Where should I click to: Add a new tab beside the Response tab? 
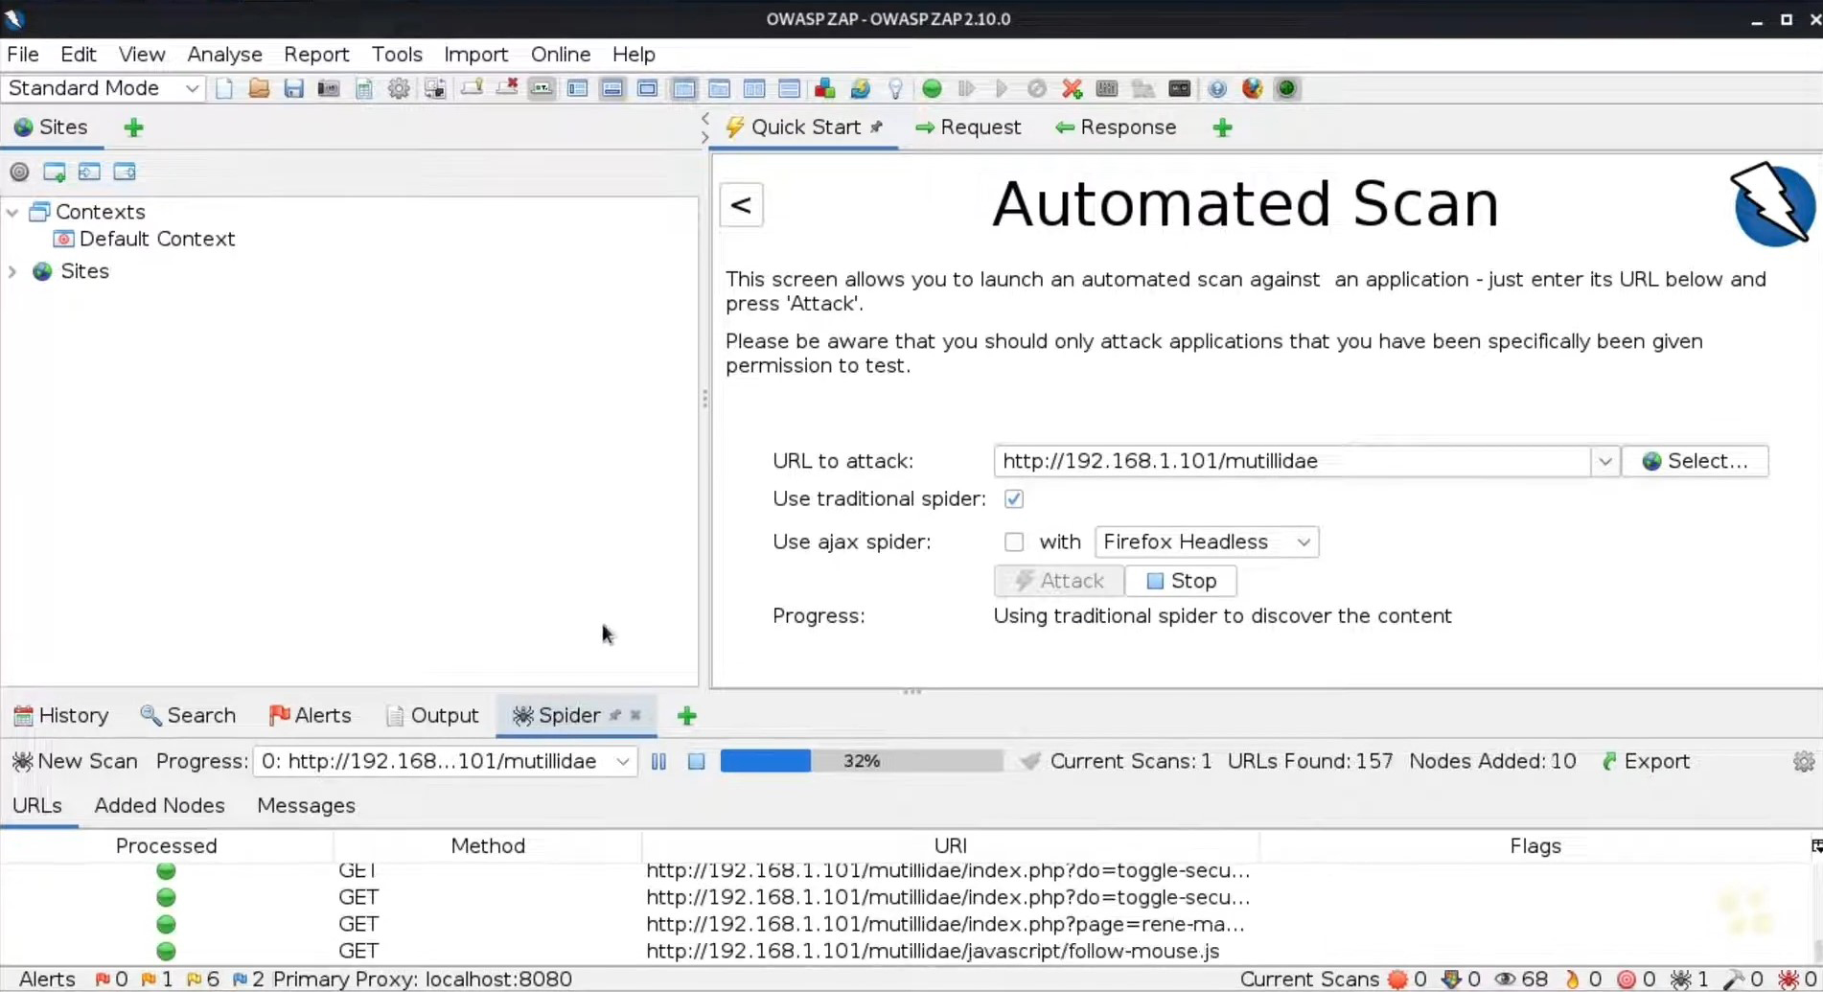(1222, 127)
